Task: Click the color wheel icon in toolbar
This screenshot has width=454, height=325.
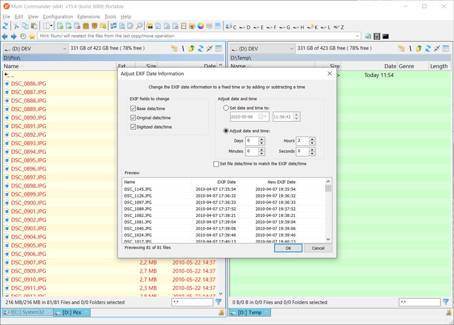Action: (201, 26)
